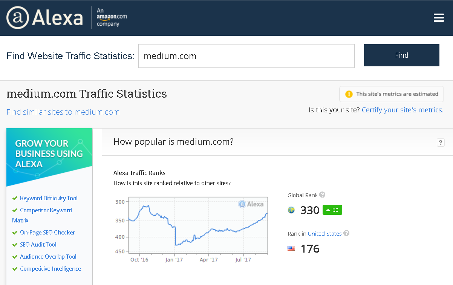Viewport: 453px width, 285px height.
Task: Click the Grow Your Business Using Alexa banner
Action: click(49, 157)
